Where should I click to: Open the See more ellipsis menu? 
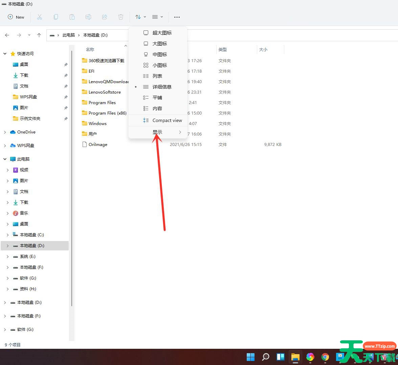coord(177,17)
